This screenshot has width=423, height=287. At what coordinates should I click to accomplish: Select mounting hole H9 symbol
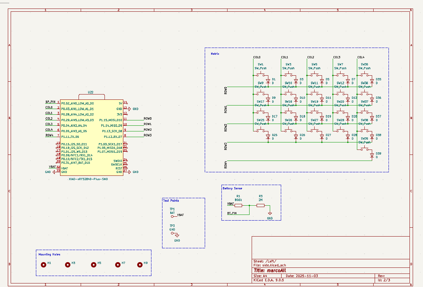pos(140,265)
